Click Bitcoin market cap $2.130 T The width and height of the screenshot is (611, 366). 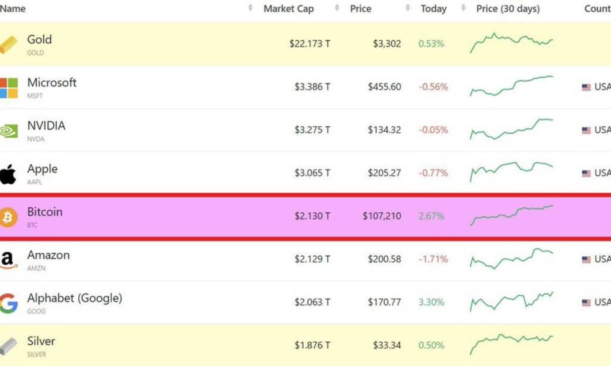pyautogui.click(x=312, y=216)
